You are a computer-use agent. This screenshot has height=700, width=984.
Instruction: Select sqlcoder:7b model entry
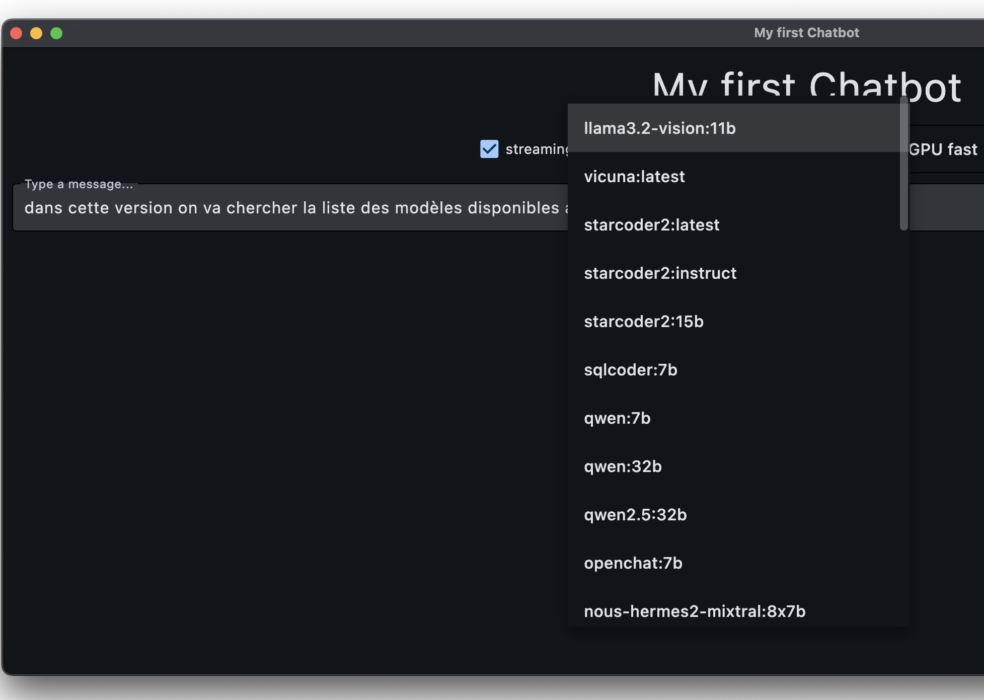630,370
